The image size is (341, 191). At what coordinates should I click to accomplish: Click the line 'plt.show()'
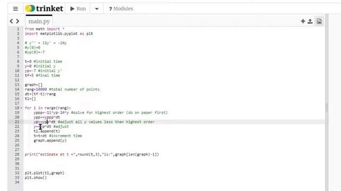36,178
